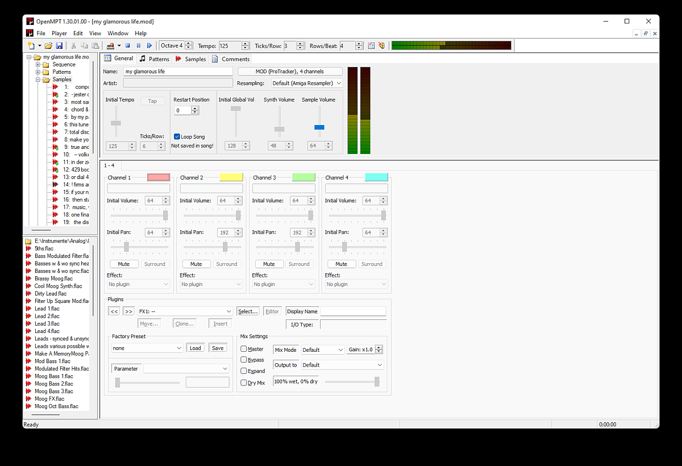682x466 pixels.
Task: Click the Stop playback button
Action: pos(128,45)
